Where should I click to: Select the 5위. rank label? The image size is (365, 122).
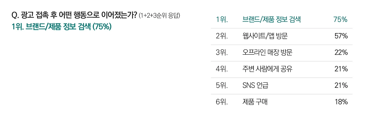click(x=222, y=86)
